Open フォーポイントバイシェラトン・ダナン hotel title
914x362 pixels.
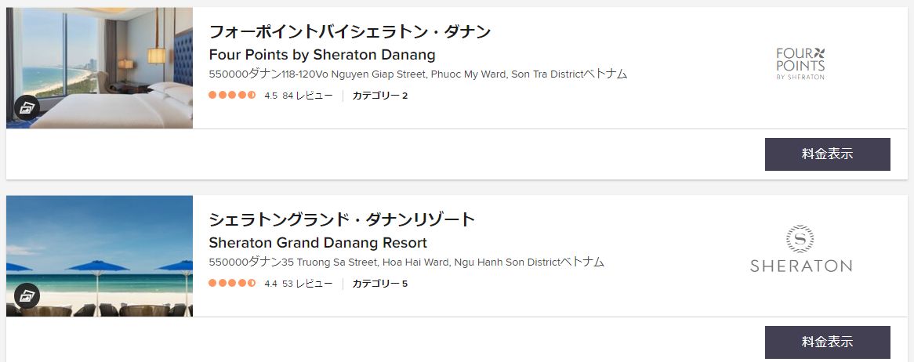pyautogui.click(x=350, y=31)
